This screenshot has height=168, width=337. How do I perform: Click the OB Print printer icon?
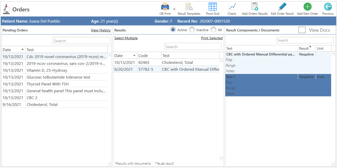coord(165,7)
